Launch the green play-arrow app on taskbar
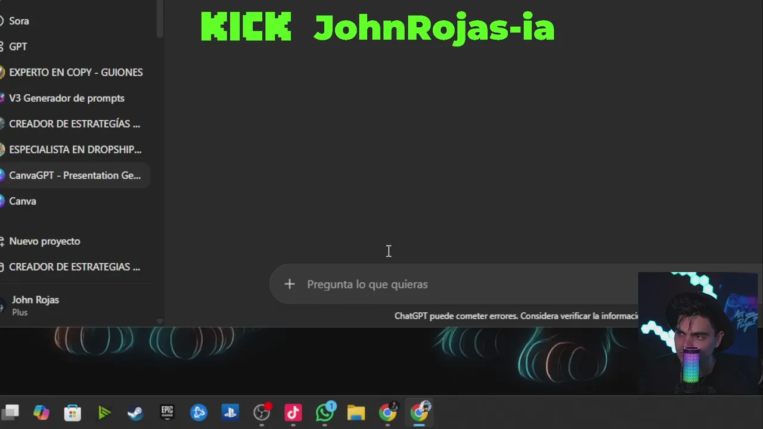 104,412
